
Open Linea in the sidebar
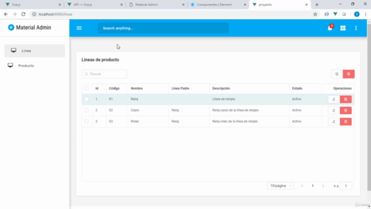35,51
